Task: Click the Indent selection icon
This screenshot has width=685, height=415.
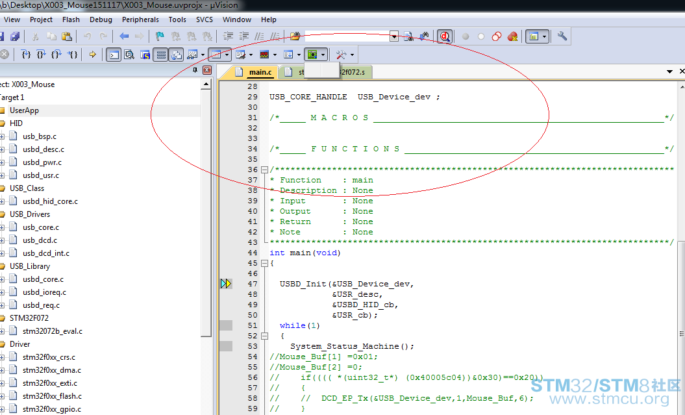Action: [x=228, y=36]
